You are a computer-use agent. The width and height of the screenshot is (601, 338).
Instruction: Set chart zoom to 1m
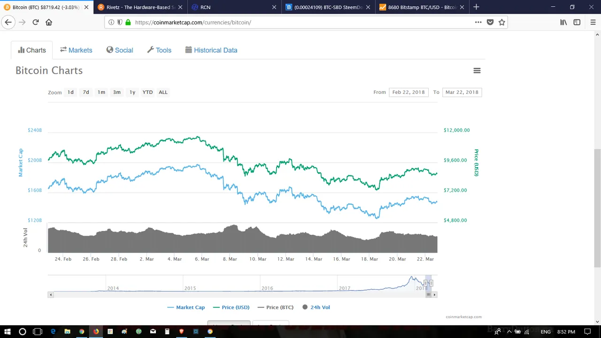(101, 92)
